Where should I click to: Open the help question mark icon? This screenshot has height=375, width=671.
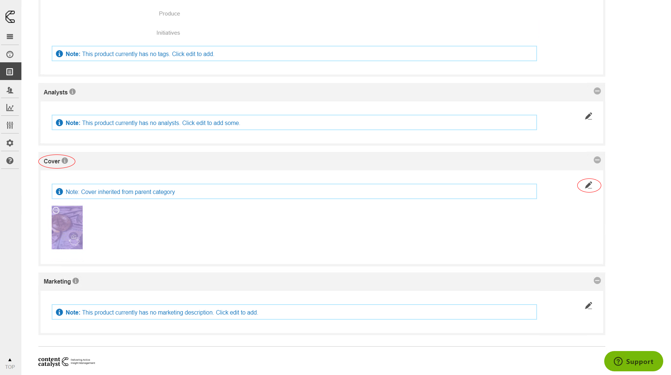coord(10,160)
